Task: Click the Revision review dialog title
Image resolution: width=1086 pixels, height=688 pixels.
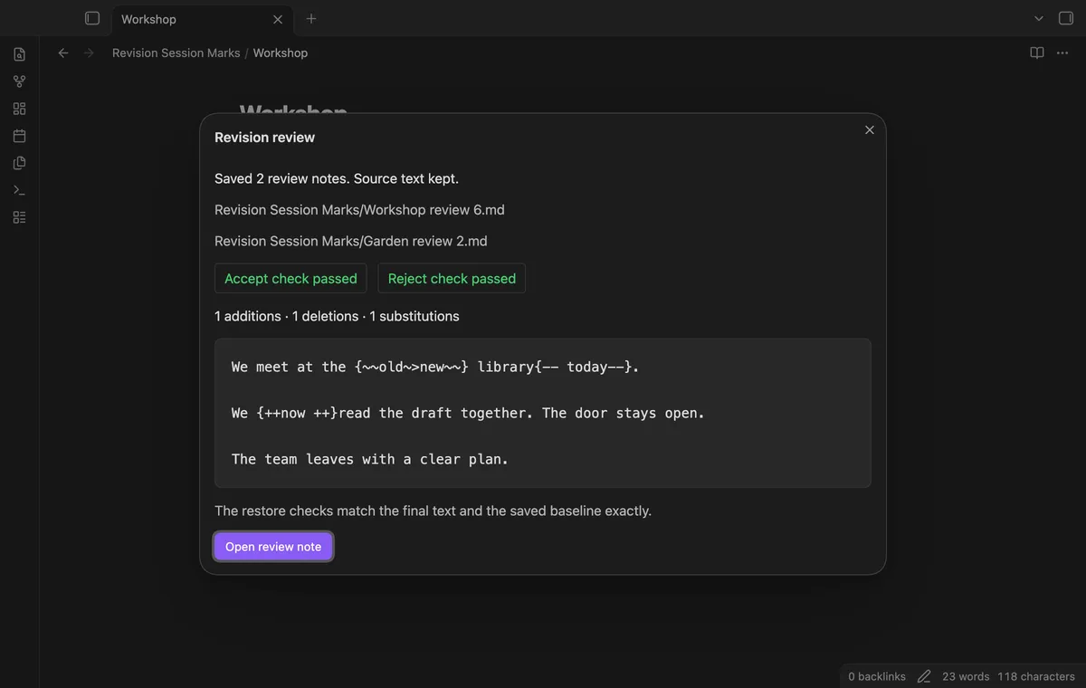Action: [x=264, y=138]
